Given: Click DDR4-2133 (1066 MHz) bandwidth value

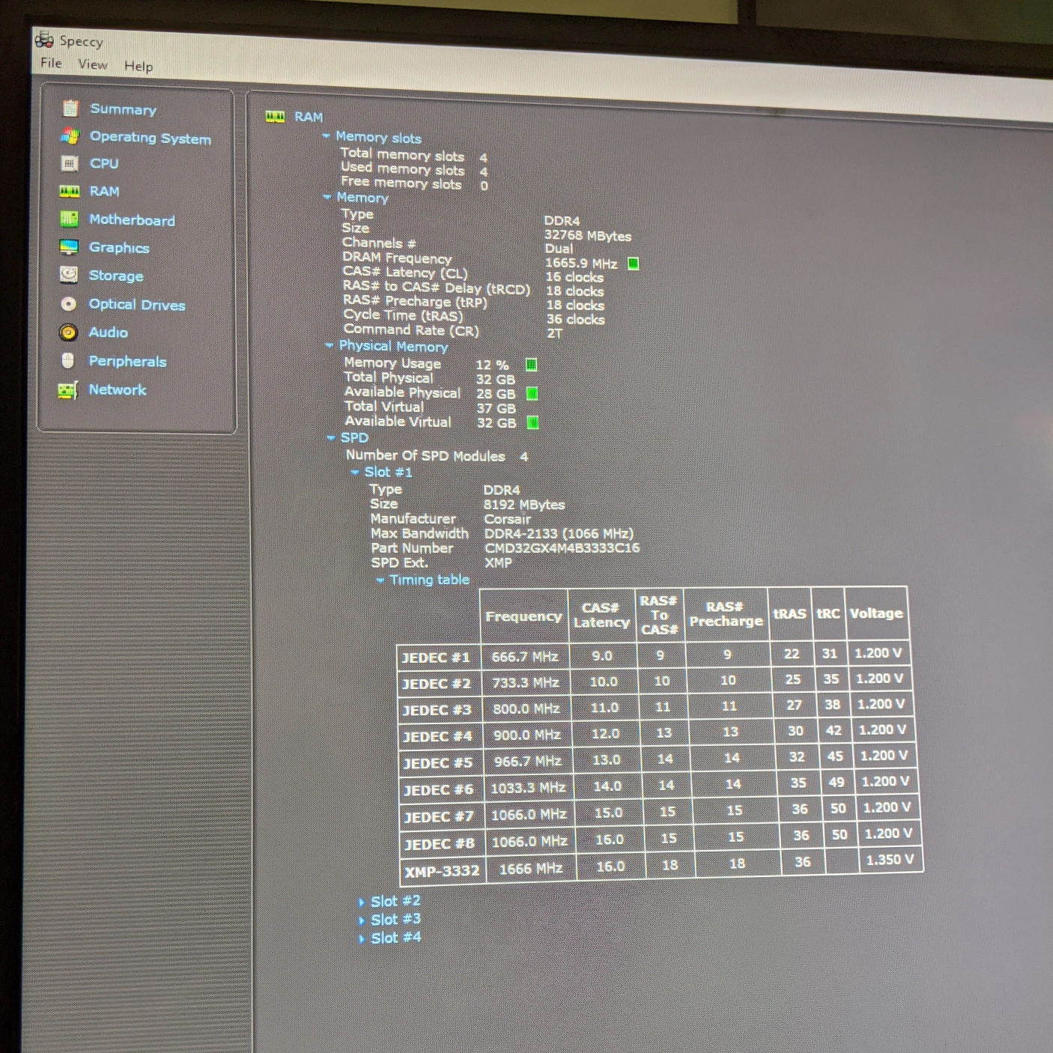Looking at the screenshot, I should coord(559,533).
